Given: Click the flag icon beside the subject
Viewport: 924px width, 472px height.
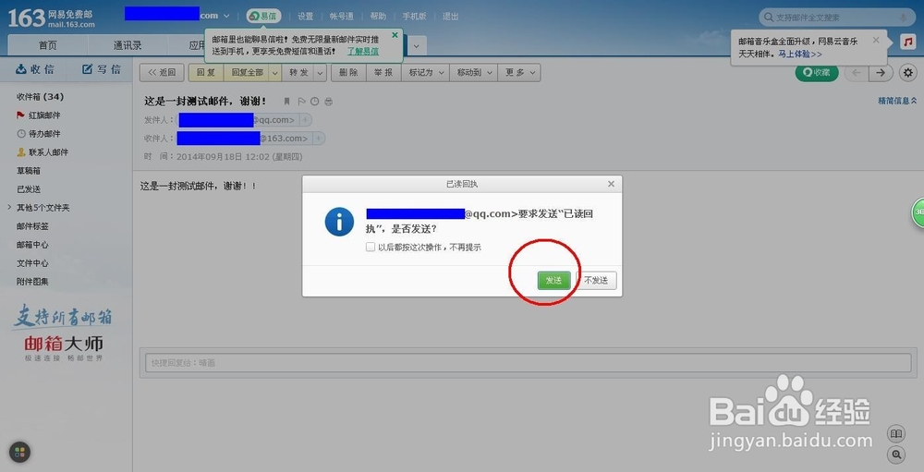Looking at the screenshot, I should [301, 102].
